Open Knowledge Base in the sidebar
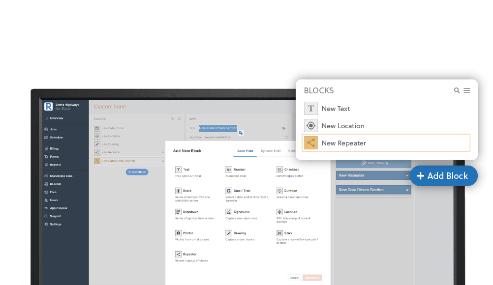Screen dimensions: 493x285 pos(61,176)
